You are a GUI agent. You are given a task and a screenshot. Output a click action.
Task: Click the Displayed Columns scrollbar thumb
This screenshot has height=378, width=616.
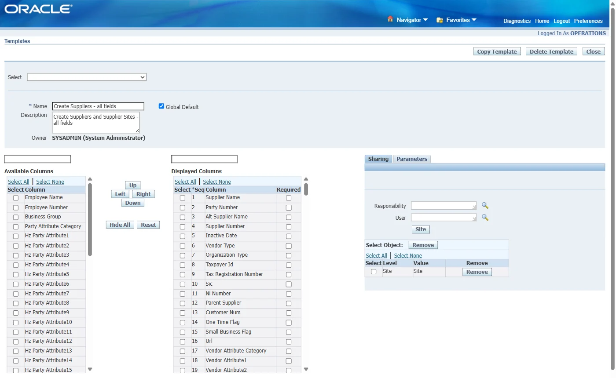click(306, 189)
